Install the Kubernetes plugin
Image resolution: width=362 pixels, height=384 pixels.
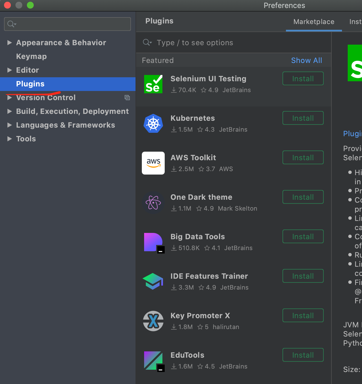[x=303, y=118]
